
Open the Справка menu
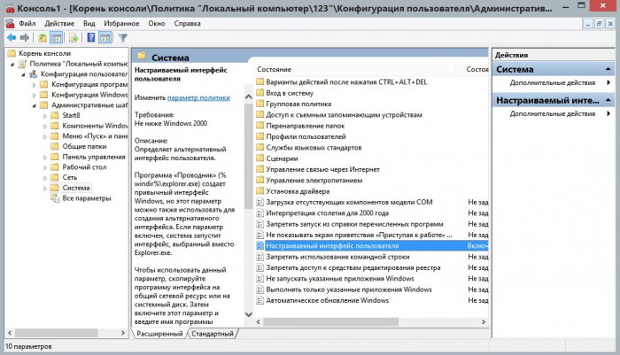tap(187, 23)
